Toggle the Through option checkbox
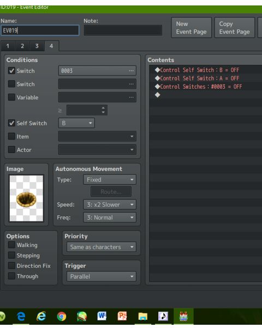The height and width of the screenshot is (328, 262). click(x=11, y=276)
